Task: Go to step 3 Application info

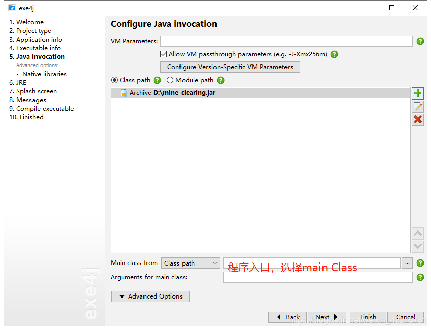Action: pos(35,40)
